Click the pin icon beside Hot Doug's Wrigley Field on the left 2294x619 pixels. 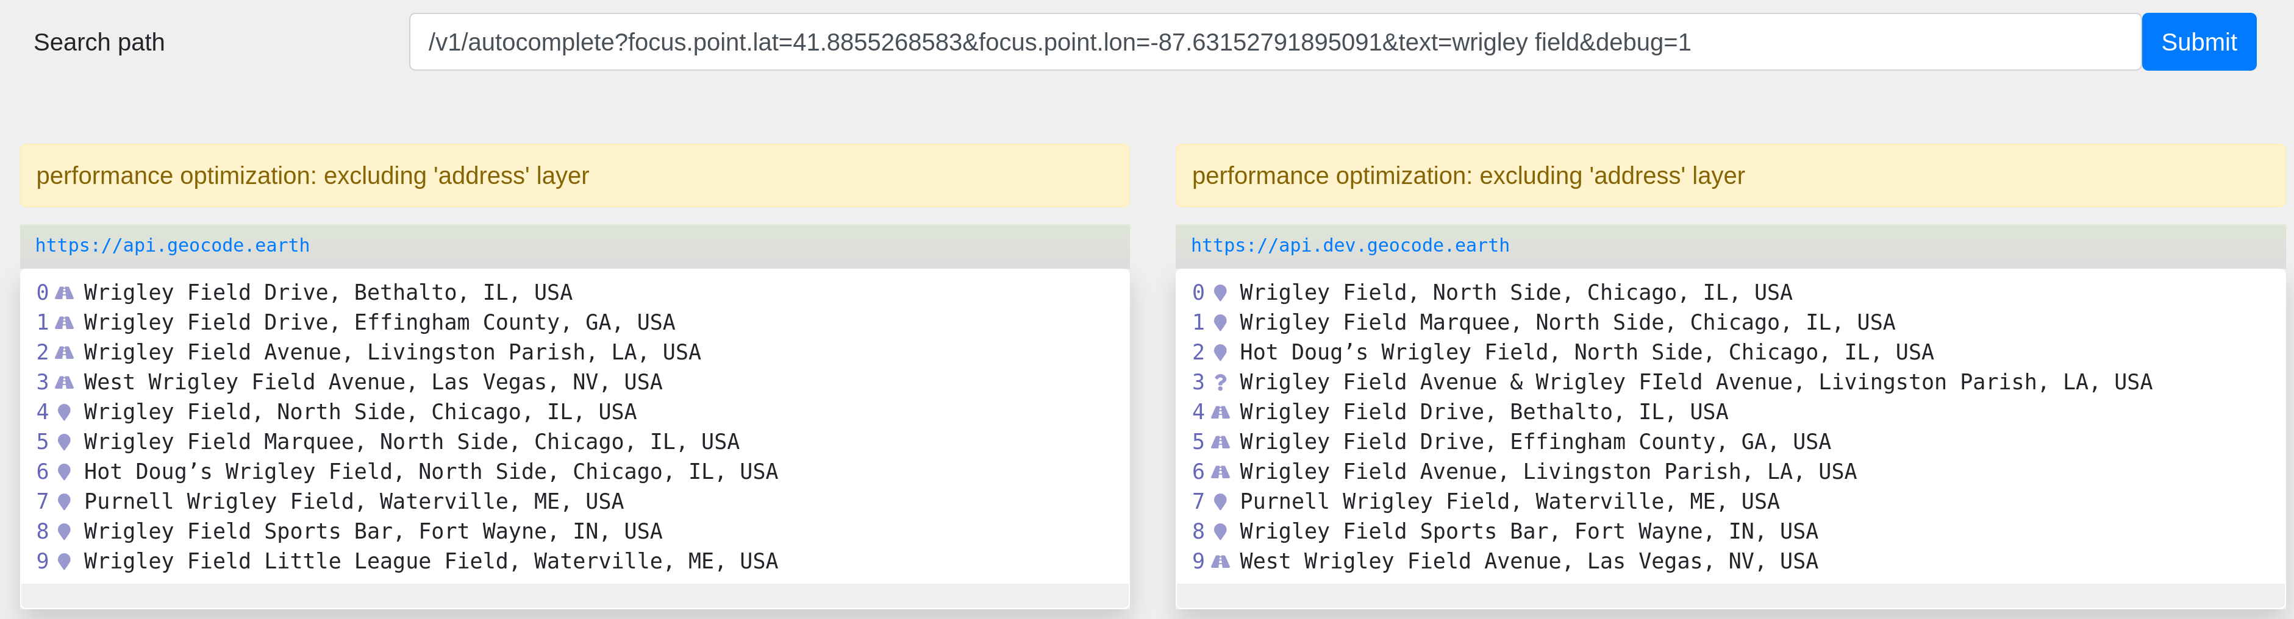coord(64,472)
